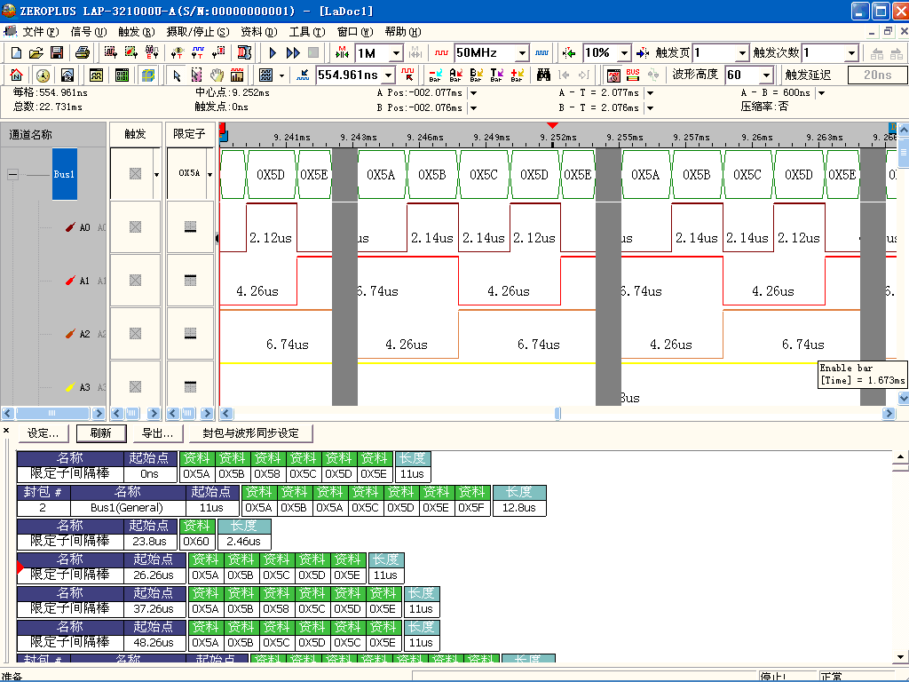909x682 pixels.
Task: Click the binoculars find icon
Action: point(543,75)
